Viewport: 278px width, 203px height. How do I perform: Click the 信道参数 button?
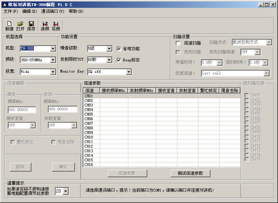(127, 173)
